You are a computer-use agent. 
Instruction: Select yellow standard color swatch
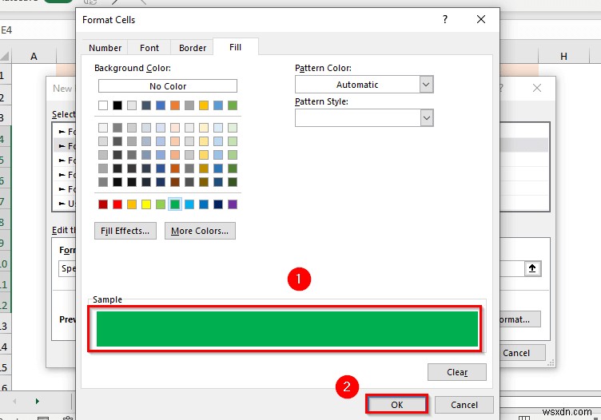pos(146,204)
